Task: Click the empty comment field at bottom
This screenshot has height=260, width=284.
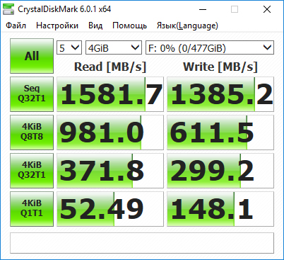Action: (142, 243)
